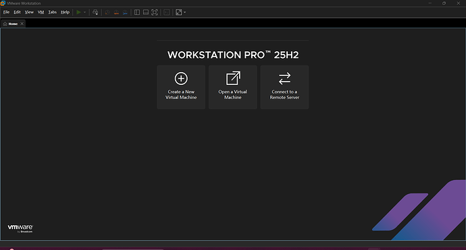Image resolution: width=466 pixels, height=250 pixels.
Task: Open the VM menu
Action: click(x=41, y=12)
